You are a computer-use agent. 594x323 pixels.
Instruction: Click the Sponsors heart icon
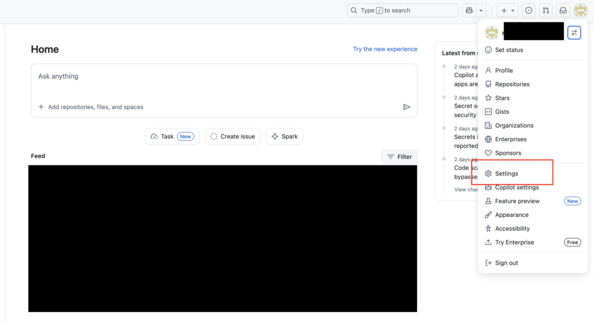(x=488, y=153)
